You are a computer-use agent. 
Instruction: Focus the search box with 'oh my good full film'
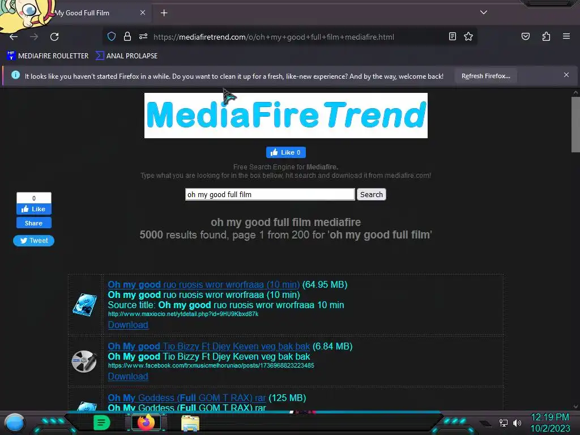(x=270, y=195)
